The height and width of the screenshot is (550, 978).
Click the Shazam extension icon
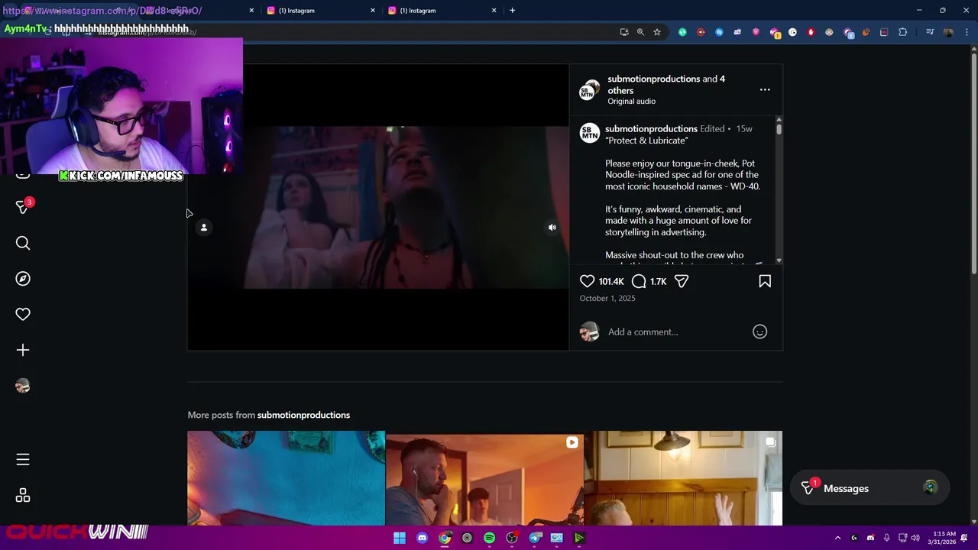click(719, 32)
